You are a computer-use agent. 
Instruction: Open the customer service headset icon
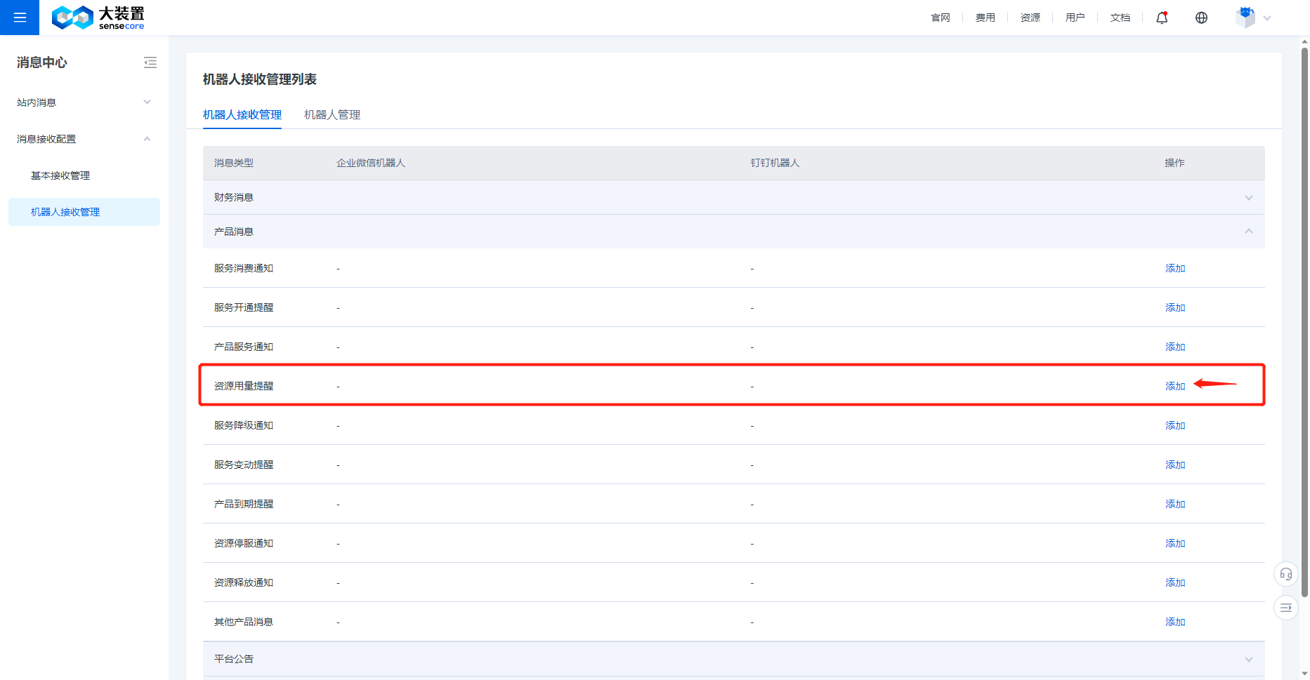(x=1285, y=574)
